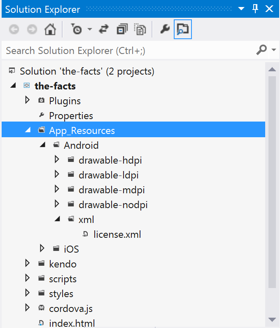Image resolution: width=280 pixels, height=328 pixels.
Task: Toggle the Preview Selected Items button
Action: (183, 29)
